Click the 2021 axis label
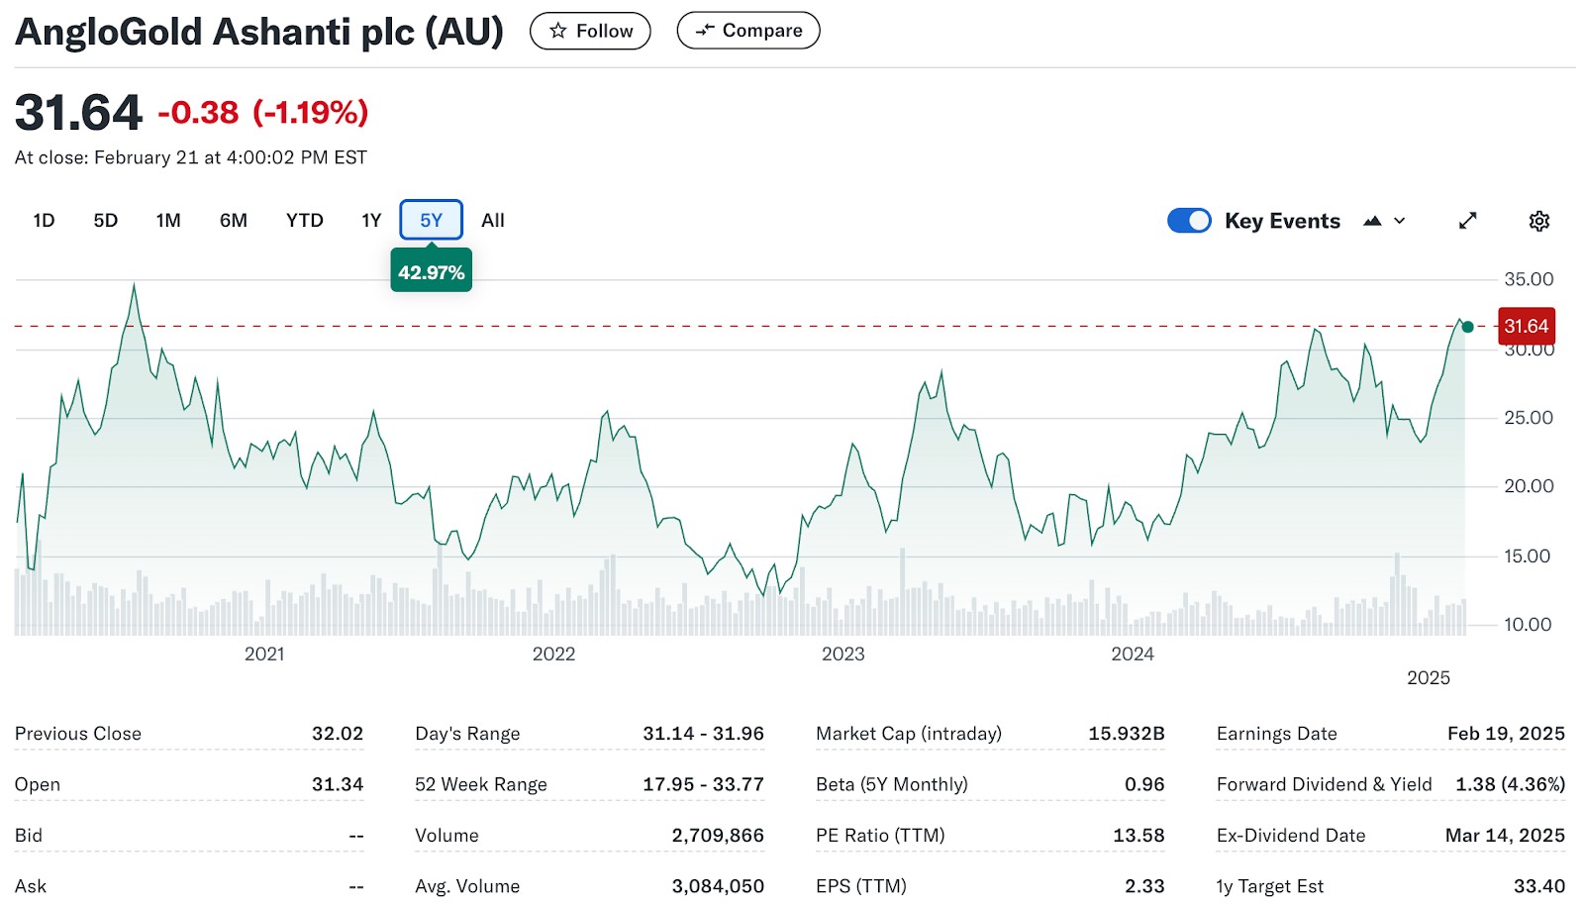Viewport: 1584px width, 907px height. (264, 654)
